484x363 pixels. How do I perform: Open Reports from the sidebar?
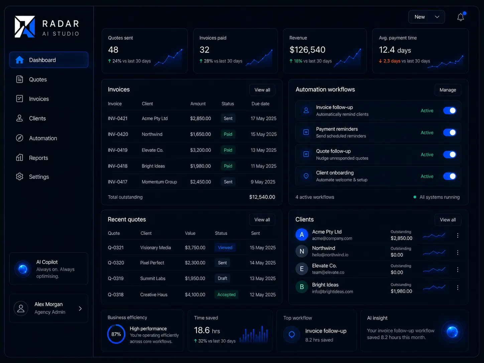tap(49, 158)
